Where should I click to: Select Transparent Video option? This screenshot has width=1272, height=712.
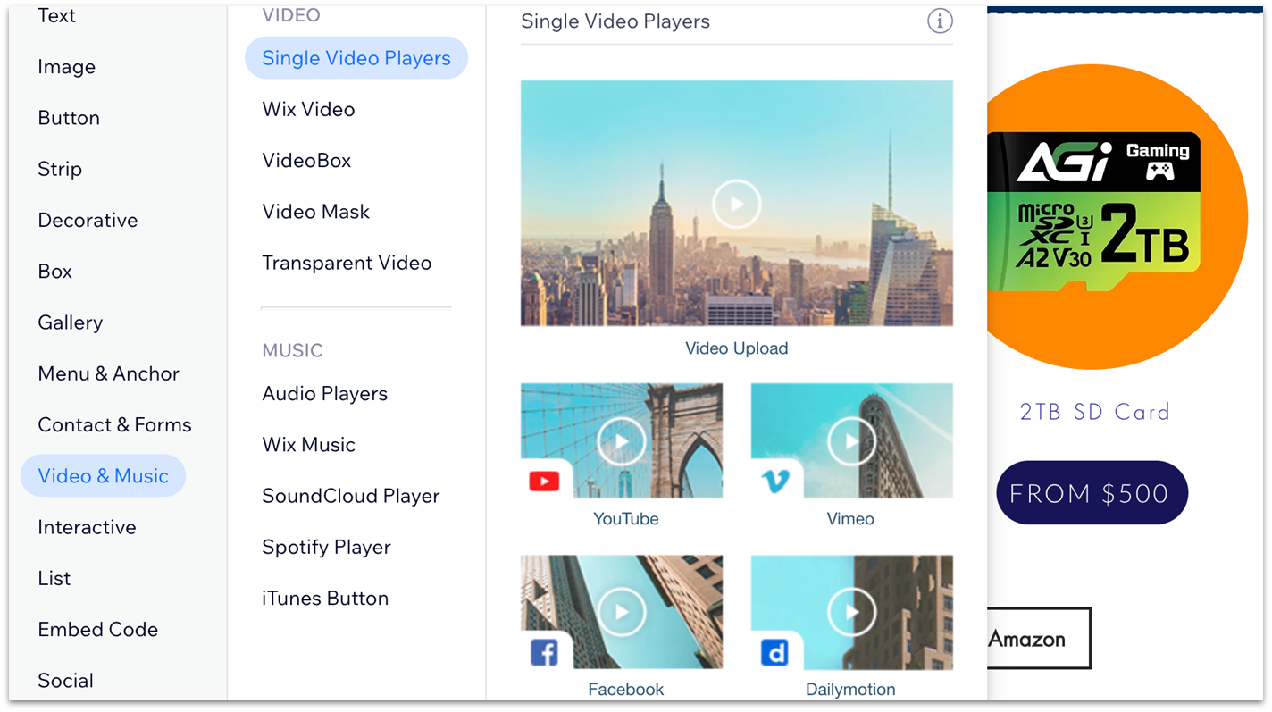click(347, 263)
